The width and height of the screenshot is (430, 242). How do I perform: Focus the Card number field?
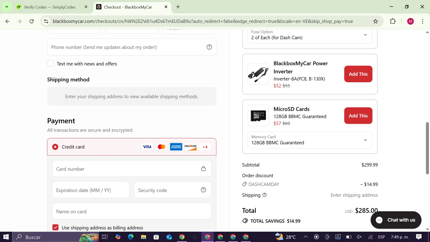pos(132,169)
